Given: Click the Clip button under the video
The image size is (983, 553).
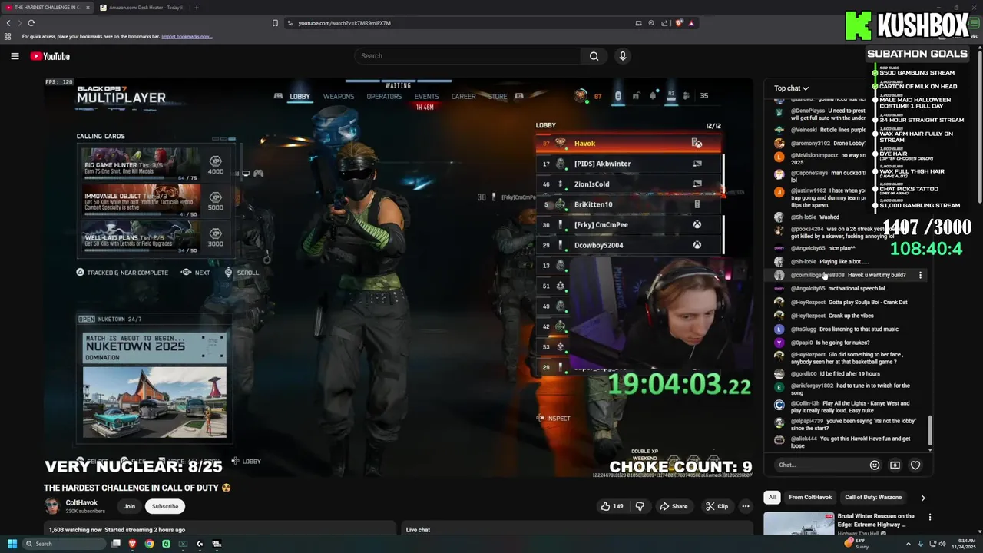Looking at the screenshot, I should (717, 506).
